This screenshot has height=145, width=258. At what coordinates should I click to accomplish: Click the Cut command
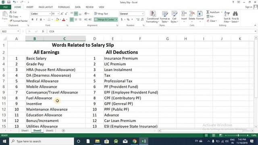click(13, 12)
